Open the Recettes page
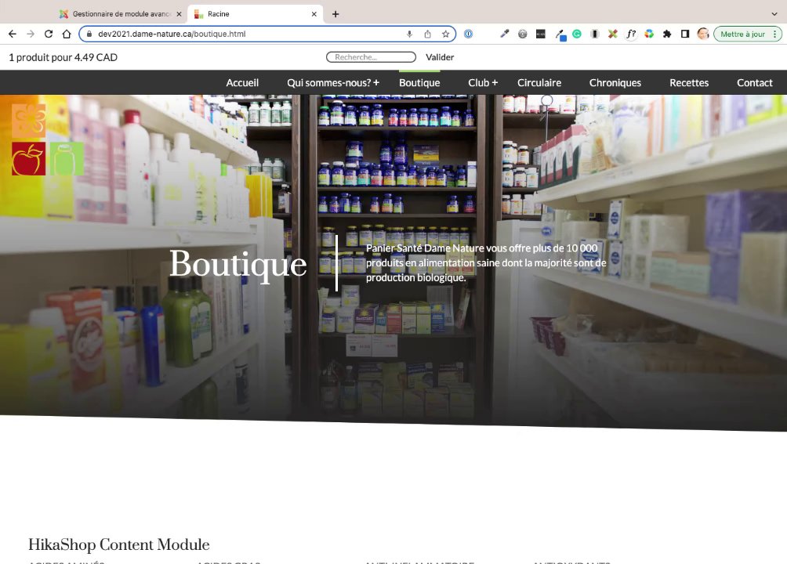Screen dimensions: 787x564 coord(689,83)
